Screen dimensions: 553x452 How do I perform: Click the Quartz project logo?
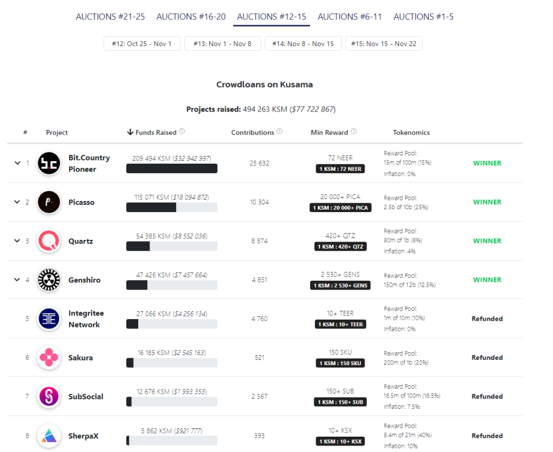[48, 241]
